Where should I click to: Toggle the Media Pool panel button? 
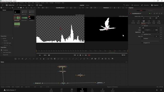pos(10,5)
